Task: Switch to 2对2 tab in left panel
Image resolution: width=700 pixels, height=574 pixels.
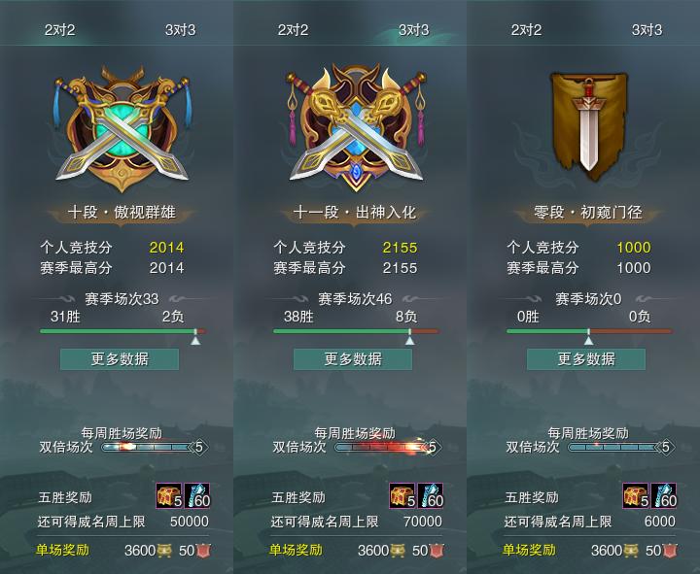Action: [x=60, y=30]
